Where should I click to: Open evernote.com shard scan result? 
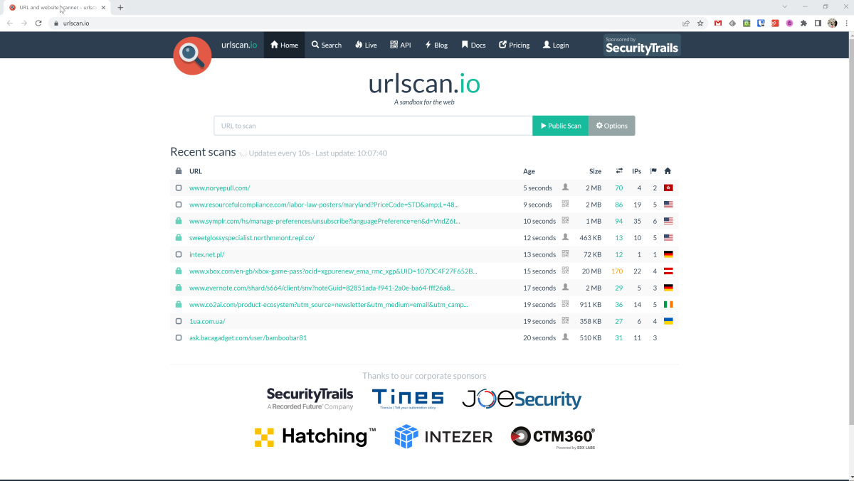point(322,288)
